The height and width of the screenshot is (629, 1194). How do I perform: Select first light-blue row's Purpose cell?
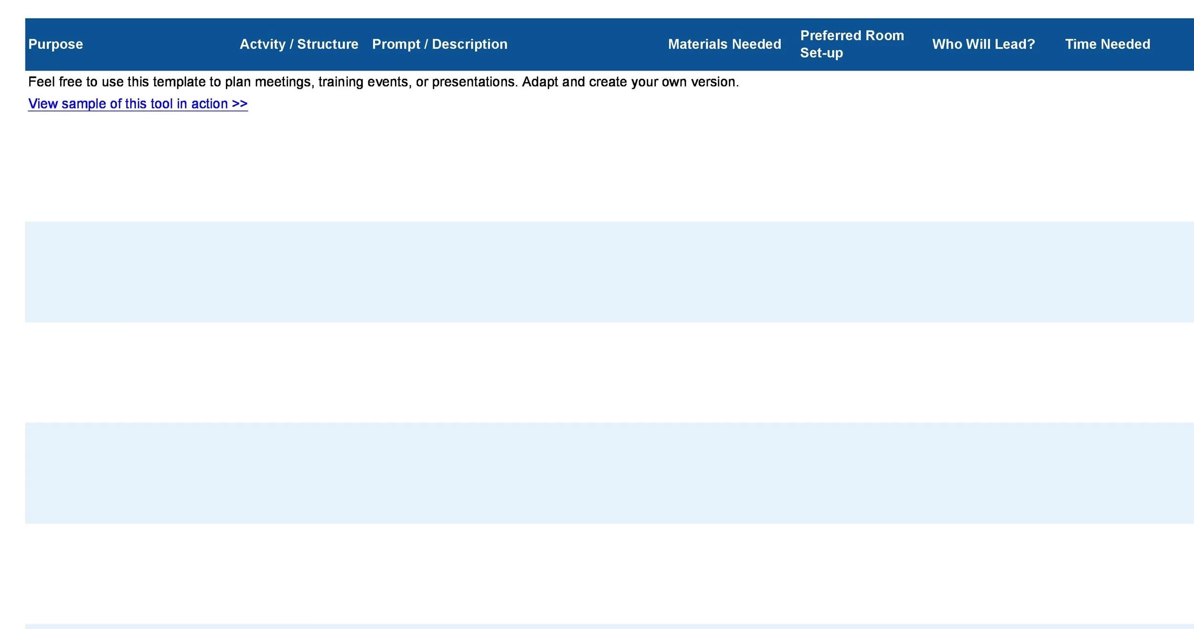tap(129, 272)
